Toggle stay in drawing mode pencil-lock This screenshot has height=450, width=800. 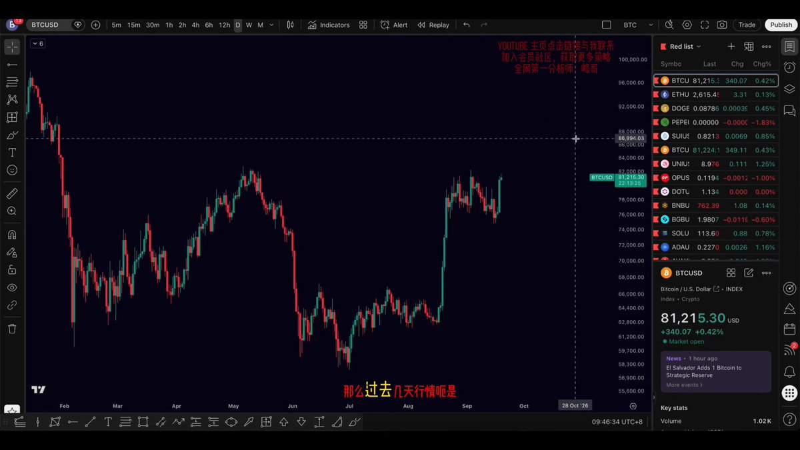(x=12, y=253)
